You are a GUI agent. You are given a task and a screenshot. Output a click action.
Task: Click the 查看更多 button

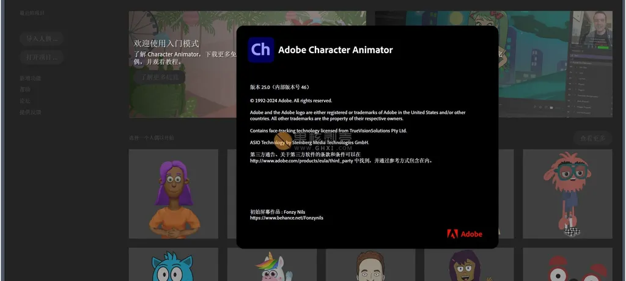[x=592, y=138]
